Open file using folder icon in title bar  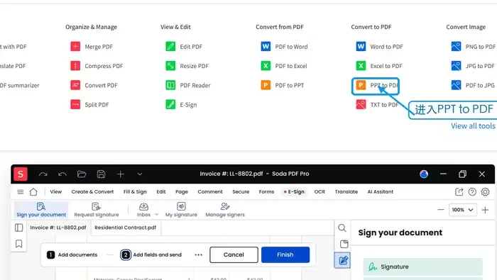82,174
